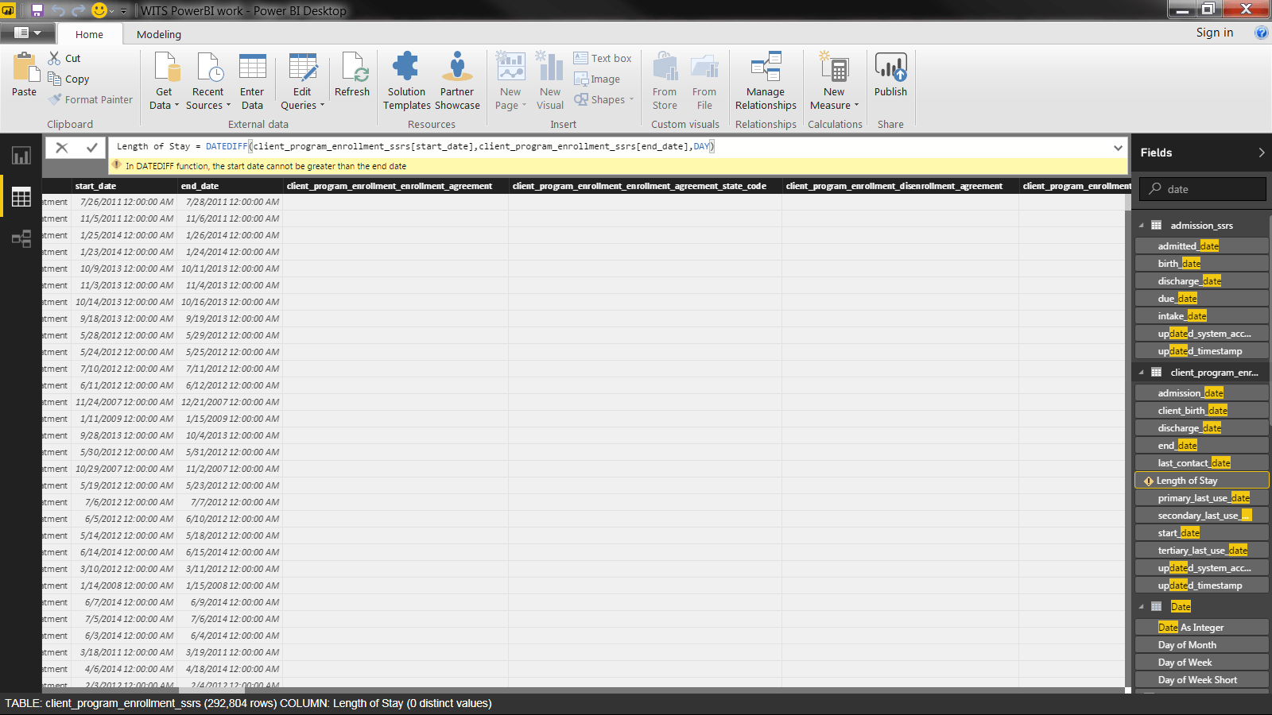Image resolution: width=1272 pixels, height=715 pixels.
Task: Click Format Painter
Action: coord(91,99)
